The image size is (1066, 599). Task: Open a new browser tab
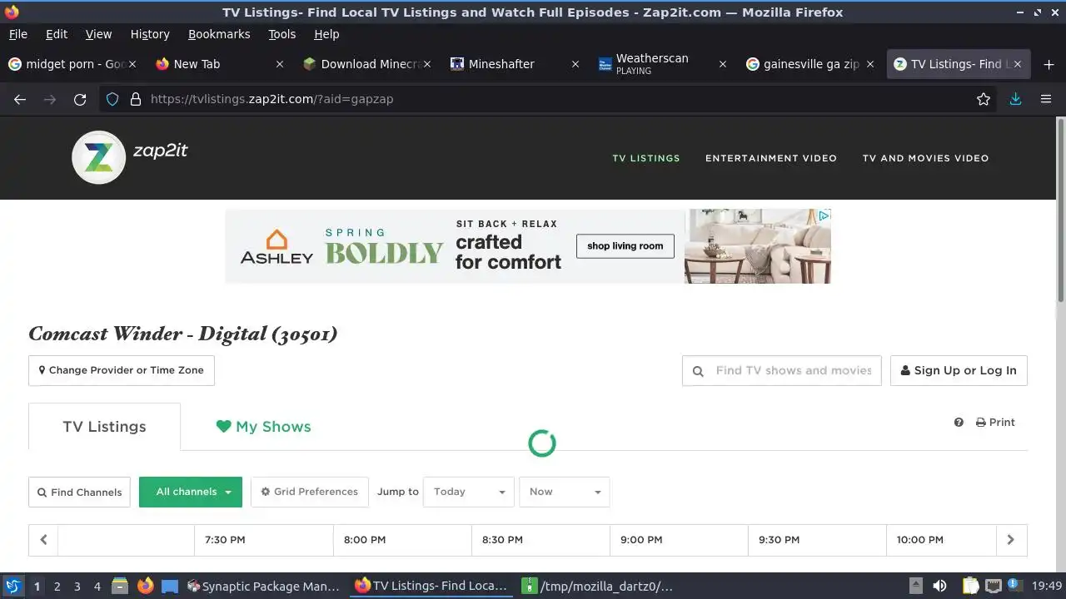point(1049,64)
